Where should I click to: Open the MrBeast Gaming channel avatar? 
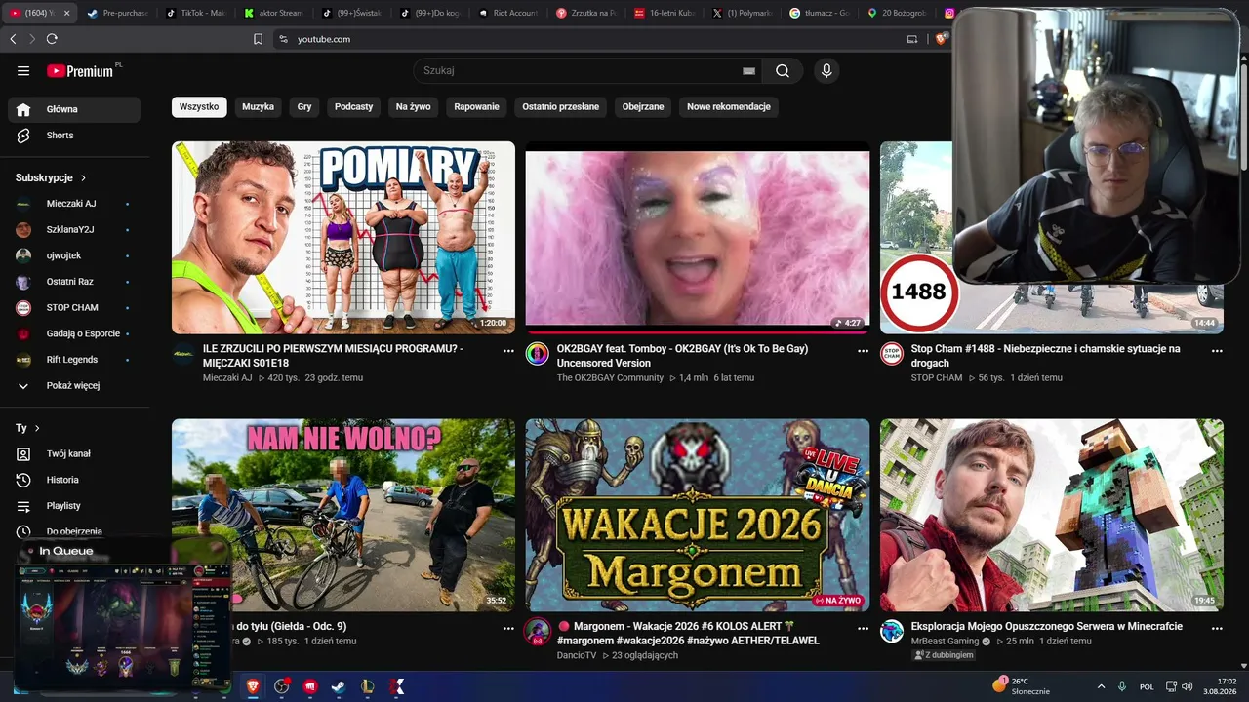point(892,631)
